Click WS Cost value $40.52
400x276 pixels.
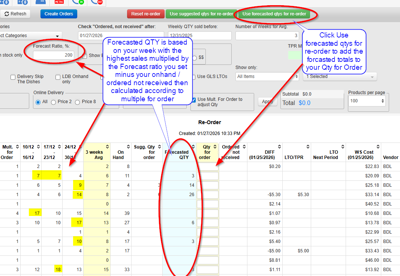372,204
